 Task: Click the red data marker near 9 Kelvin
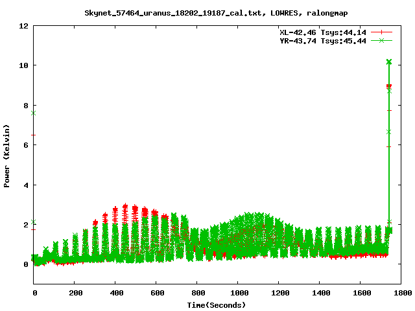tap(389, 86)
